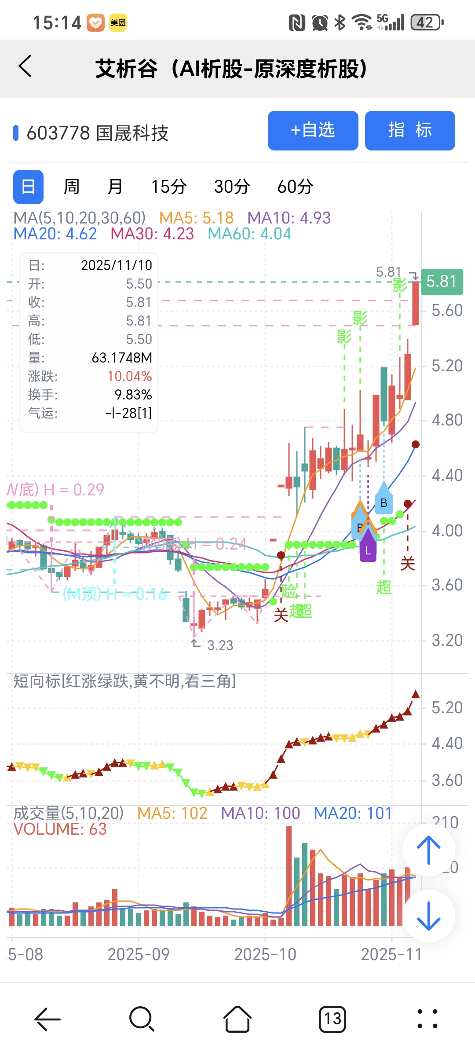Tap the latest red triangle on 短向标
Screen dimensions: 475x1056
click(416, 694)
